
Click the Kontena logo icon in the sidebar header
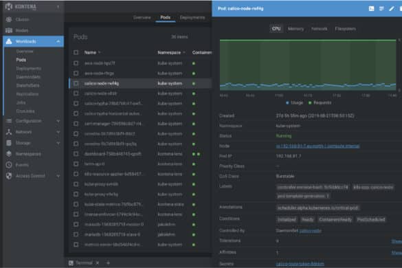[9, 7]
